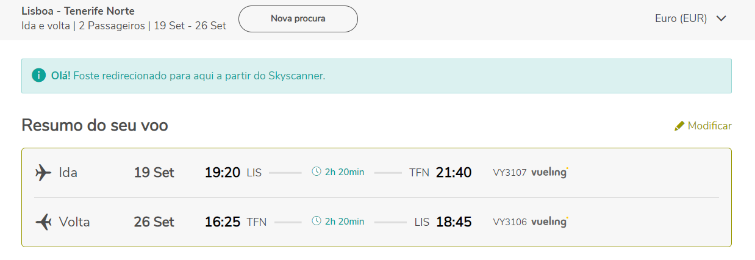Click the Nova procura button
The height and width of the screenshot is (260, 755).
tap(298, 19)
